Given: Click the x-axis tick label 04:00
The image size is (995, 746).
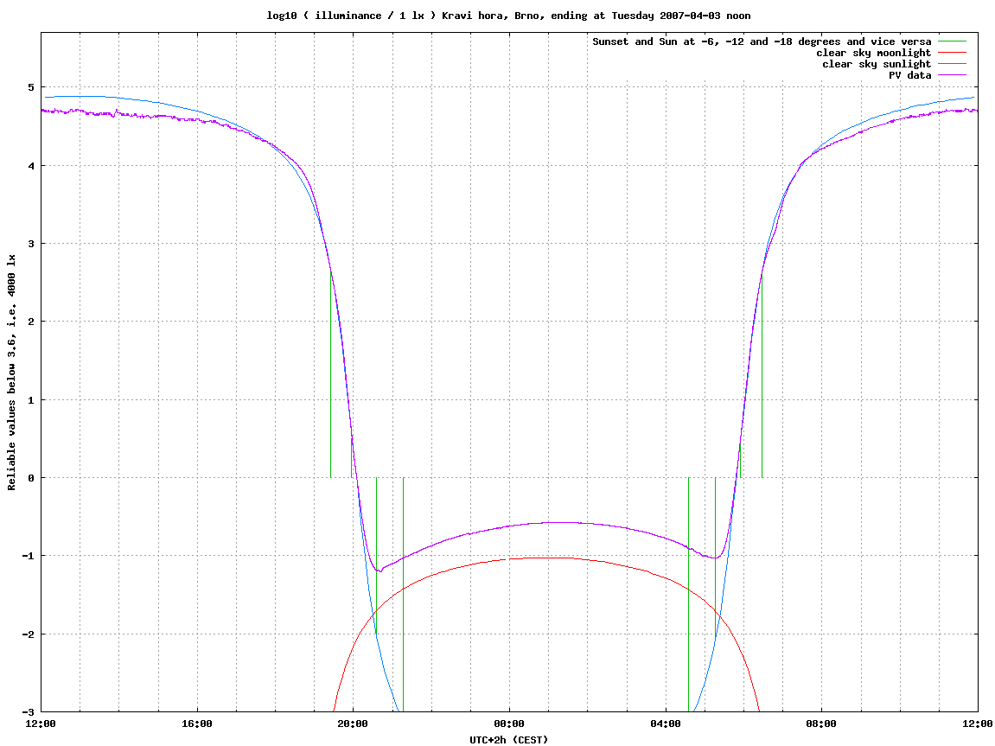Looking at the screenshot, I should 666,724.
